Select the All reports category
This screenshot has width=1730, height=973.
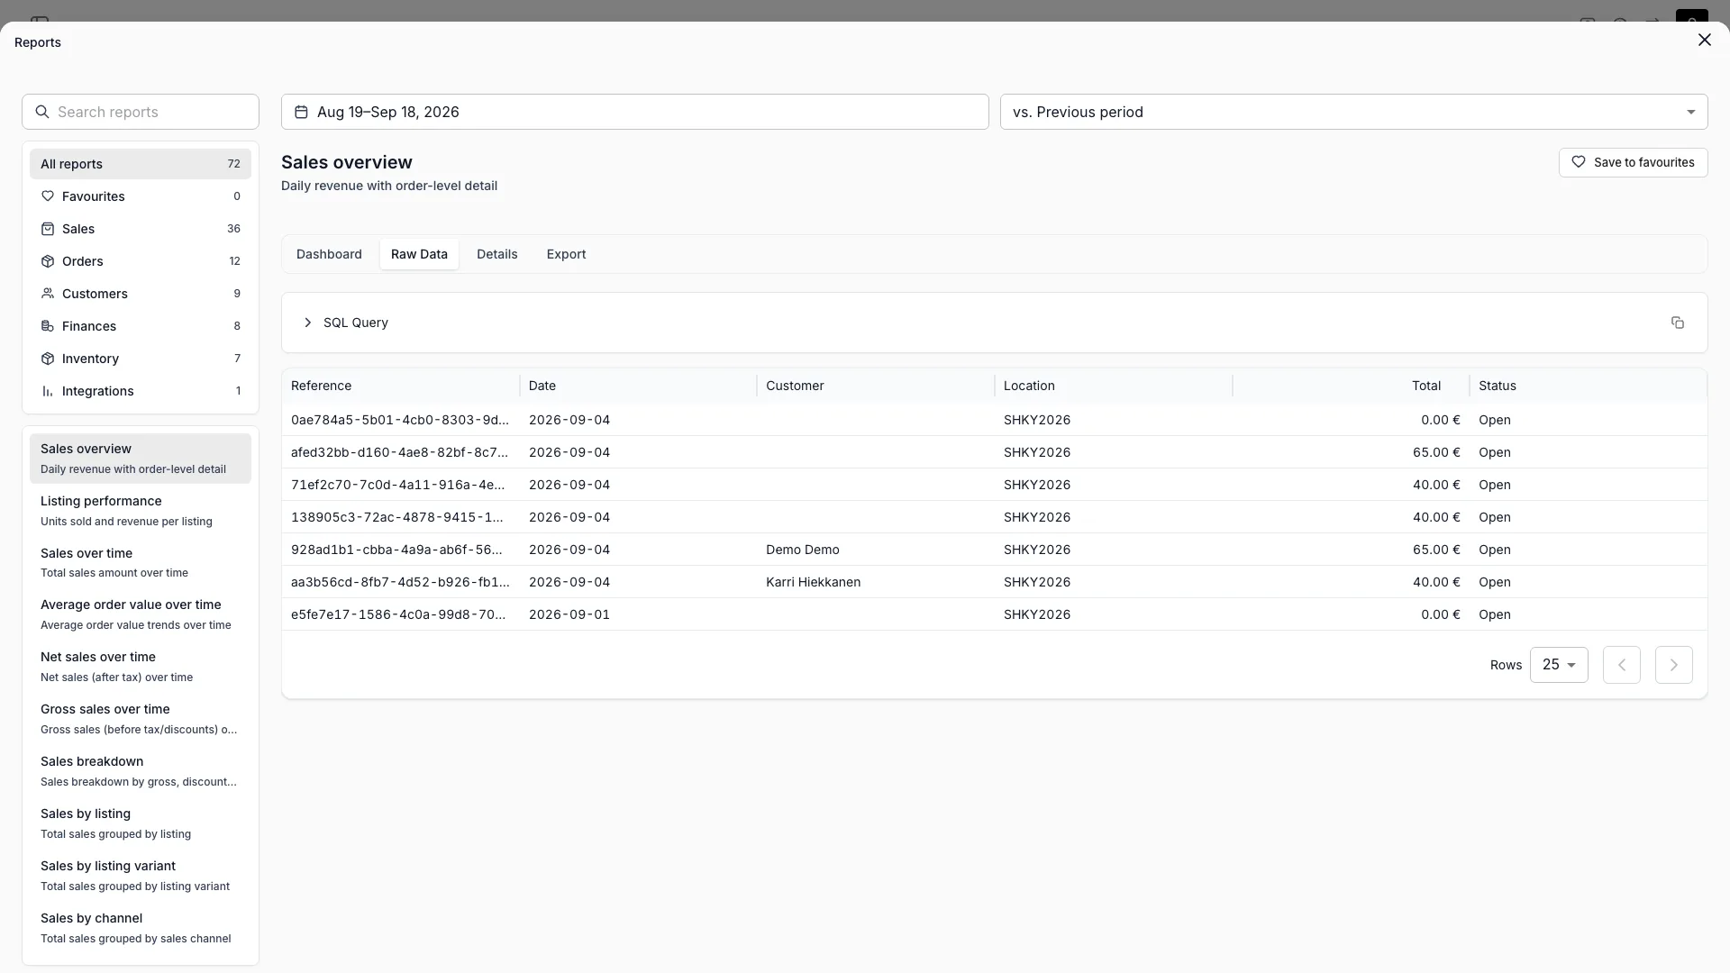141,164
